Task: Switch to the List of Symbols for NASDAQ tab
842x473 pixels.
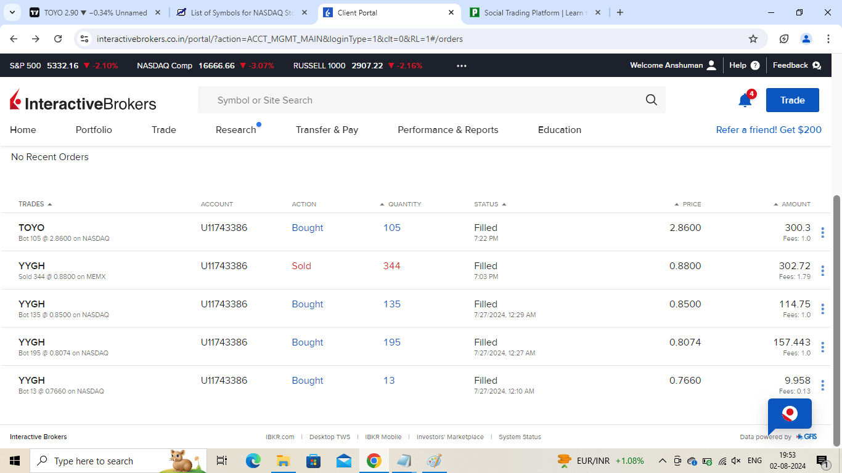Action: tap(242, 12)
